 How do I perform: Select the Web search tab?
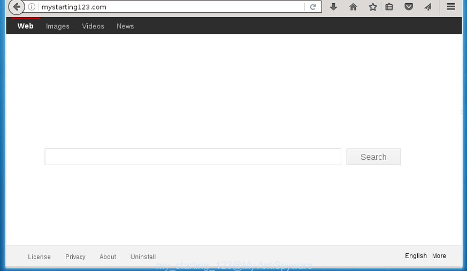coord(26,26)
